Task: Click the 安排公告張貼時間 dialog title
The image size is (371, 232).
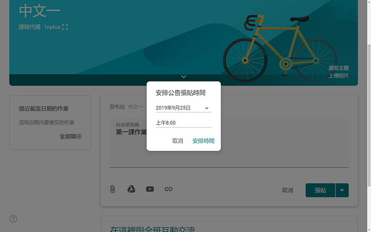Action: point(181,93)
